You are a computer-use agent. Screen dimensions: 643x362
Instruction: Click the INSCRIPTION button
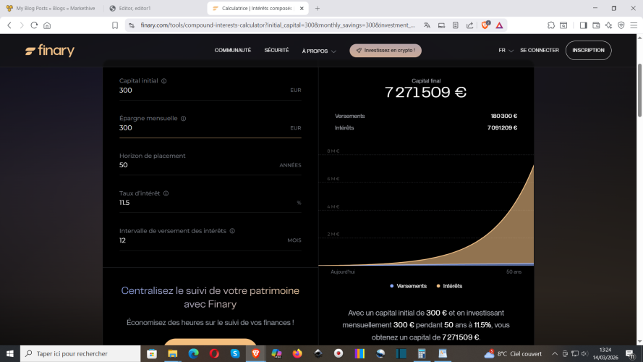click(x=588, y=51)
